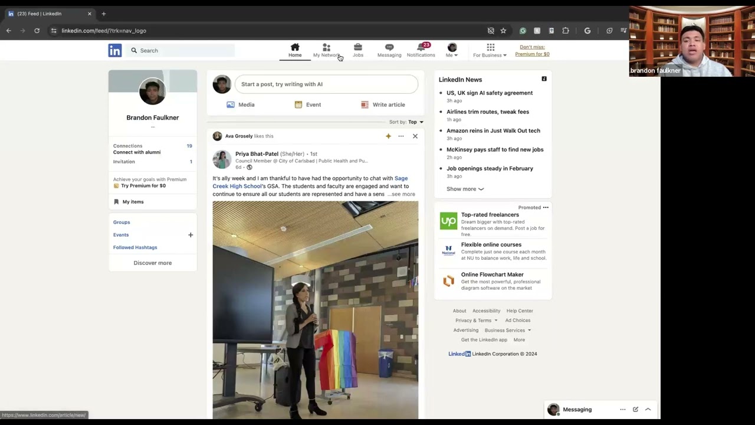Open Write article editor

(383, 104)
